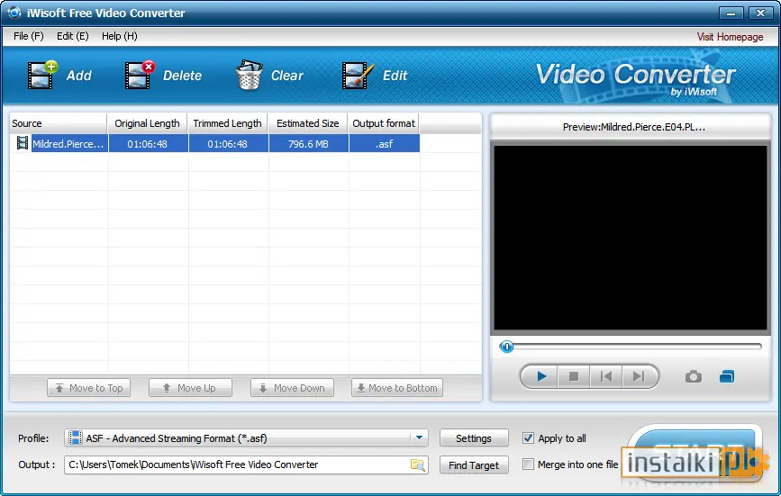
Task: Click the ASF profile format icon
Action: [x=75, y=437]
